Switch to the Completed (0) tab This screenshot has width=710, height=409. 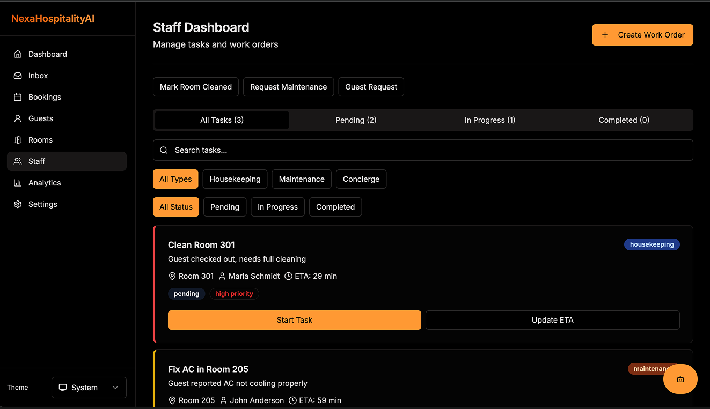(624, 120)
